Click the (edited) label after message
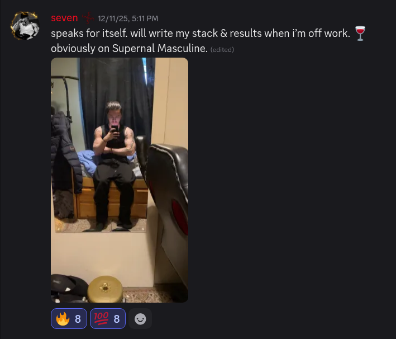The image size is (396, 339). pyautogui.click(x=222, y=50)
